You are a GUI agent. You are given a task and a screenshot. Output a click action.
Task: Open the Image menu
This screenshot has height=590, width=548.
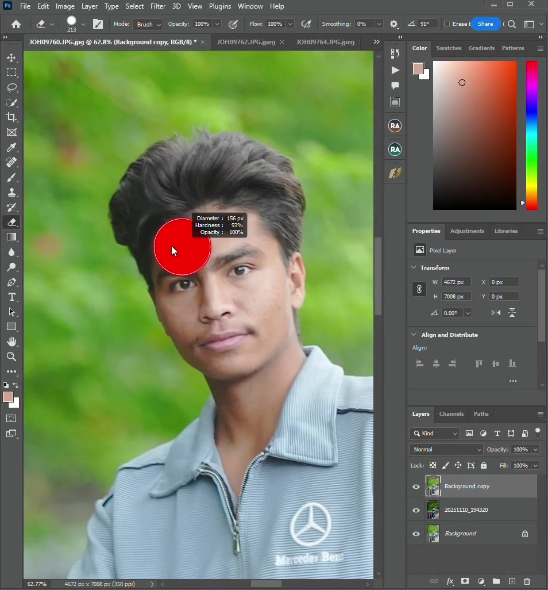click(65, 6)
